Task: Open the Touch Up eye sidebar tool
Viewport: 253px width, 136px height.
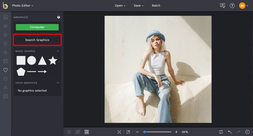Action: coord(5,35)
